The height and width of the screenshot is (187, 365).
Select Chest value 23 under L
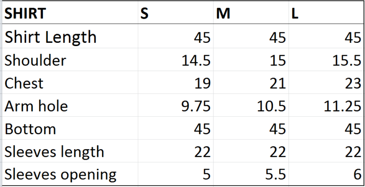(x=326, y=83)
